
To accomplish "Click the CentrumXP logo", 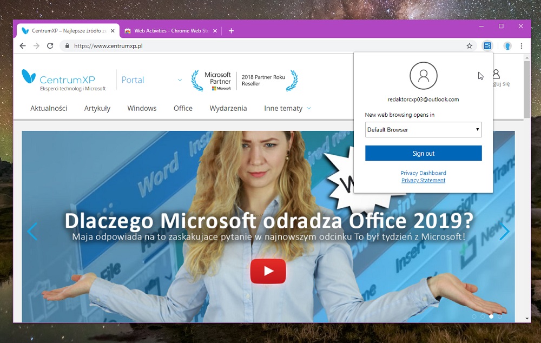I will click(64, 80).
